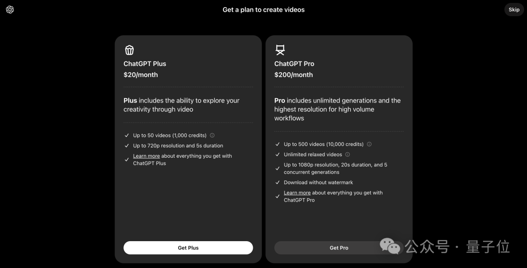Click checkmark beside 720p resolution feature

(127, 146)
